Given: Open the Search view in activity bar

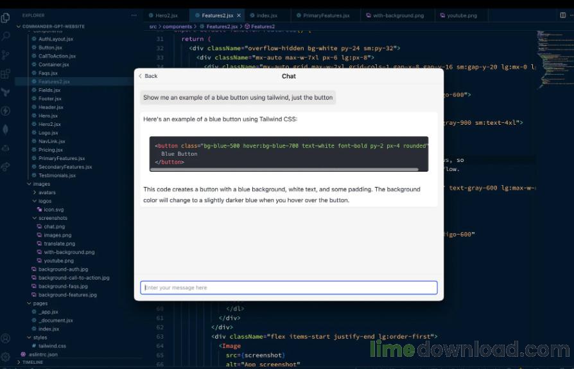Looking at the screenshot, I should coord(6,36).
